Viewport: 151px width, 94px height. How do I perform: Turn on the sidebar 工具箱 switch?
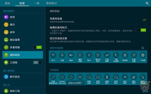click(37, 63)
